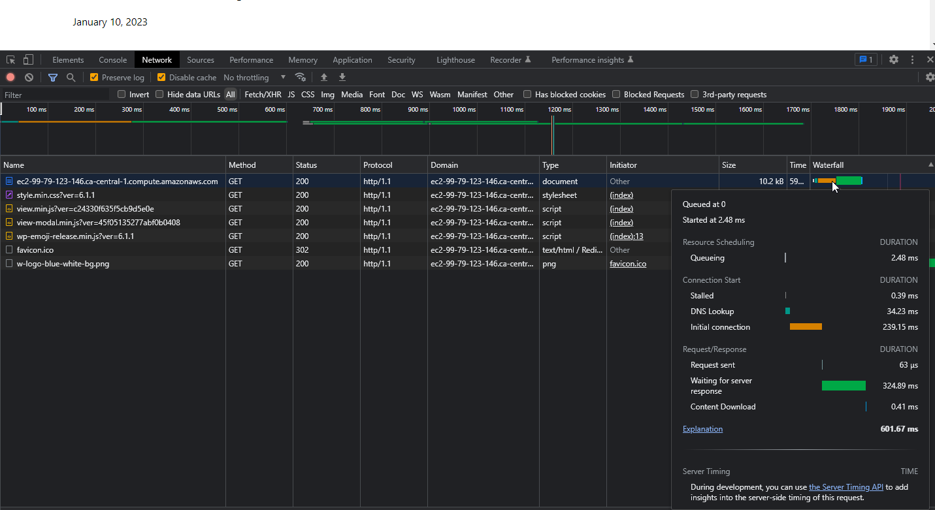Switch to the Console tab
Image resolution: width=935 pixels, height=510 pixels.
(113, 59)
